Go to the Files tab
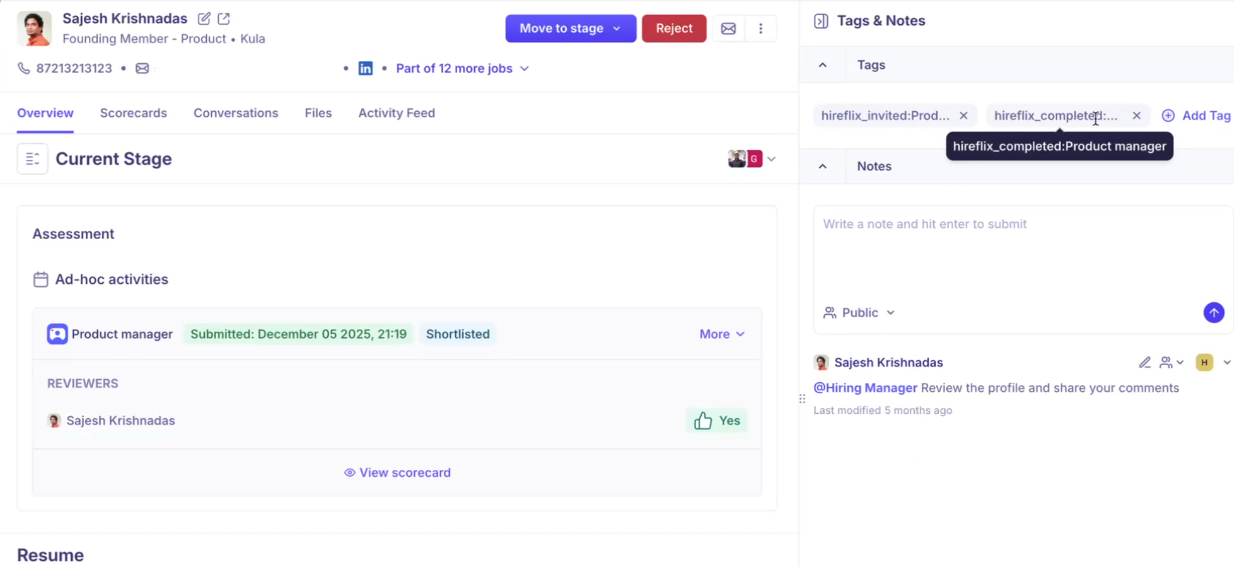This screenshot has width=1234, height=567. [x=318, y=113]
